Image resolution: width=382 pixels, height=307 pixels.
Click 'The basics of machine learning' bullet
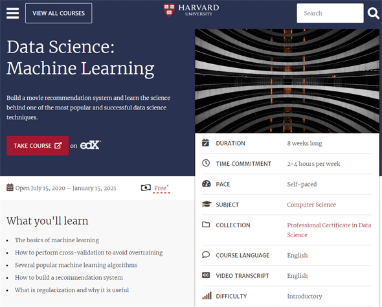click(x=57, y=240)
